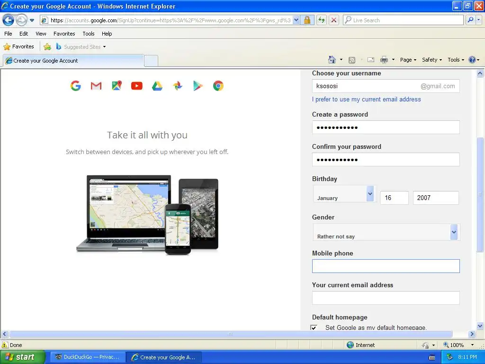Click the Print icon
Viewport: 485px width, 364px height.
pos(384,60)
